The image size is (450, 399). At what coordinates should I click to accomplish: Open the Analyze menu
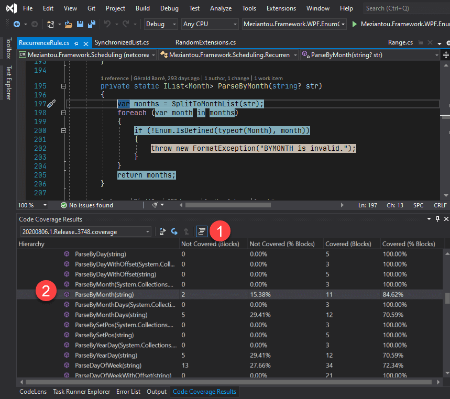pos(221,8)
